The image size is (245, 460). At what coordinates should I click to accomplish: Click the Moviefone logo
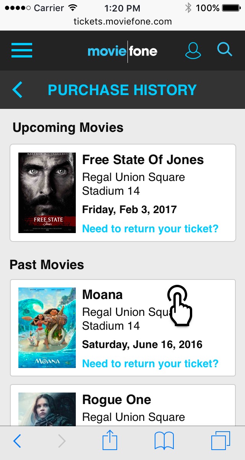pyautogui.click(x=122, y=51)
